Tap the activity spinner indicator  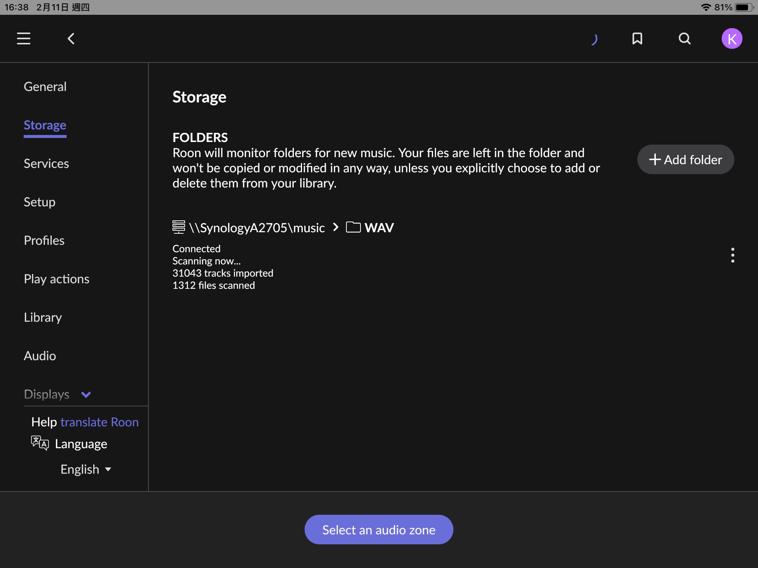[x=594, y=39]
